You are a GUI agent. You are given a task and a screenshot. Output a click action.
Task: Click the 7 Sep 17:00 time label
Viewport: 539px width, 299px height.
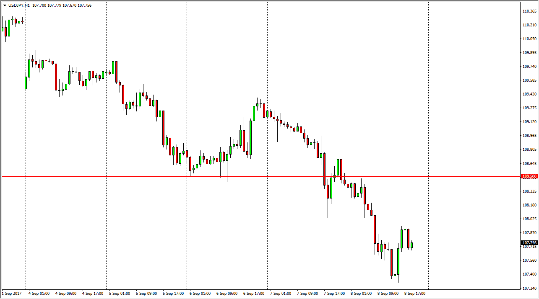pos(334,294)
